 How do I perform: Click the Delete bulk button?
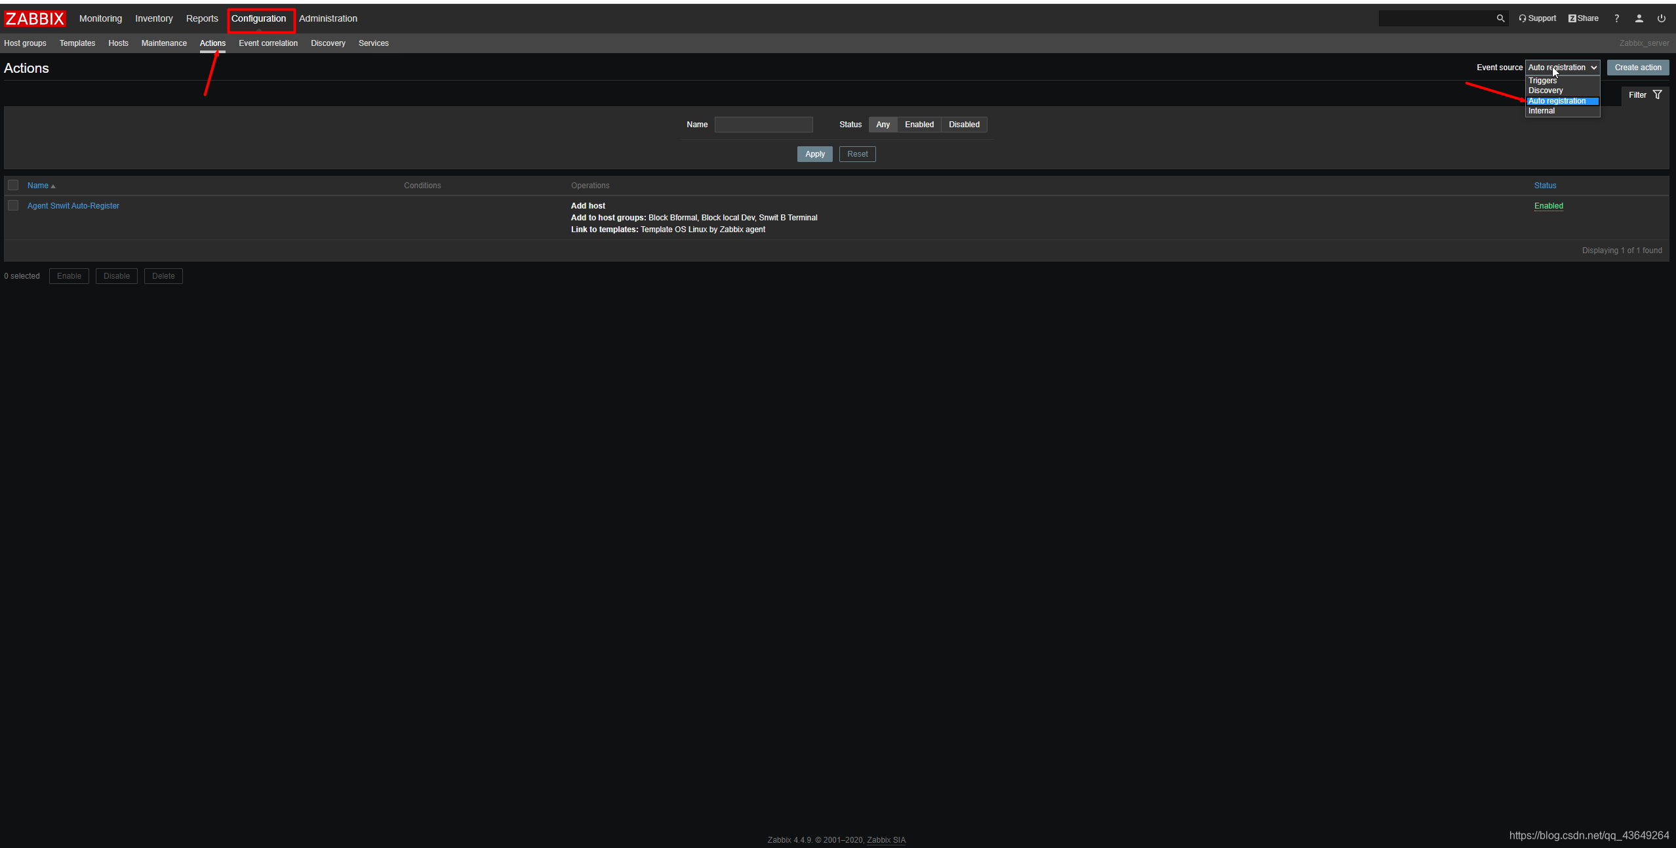pyautogui.click(x=163, y=276)
